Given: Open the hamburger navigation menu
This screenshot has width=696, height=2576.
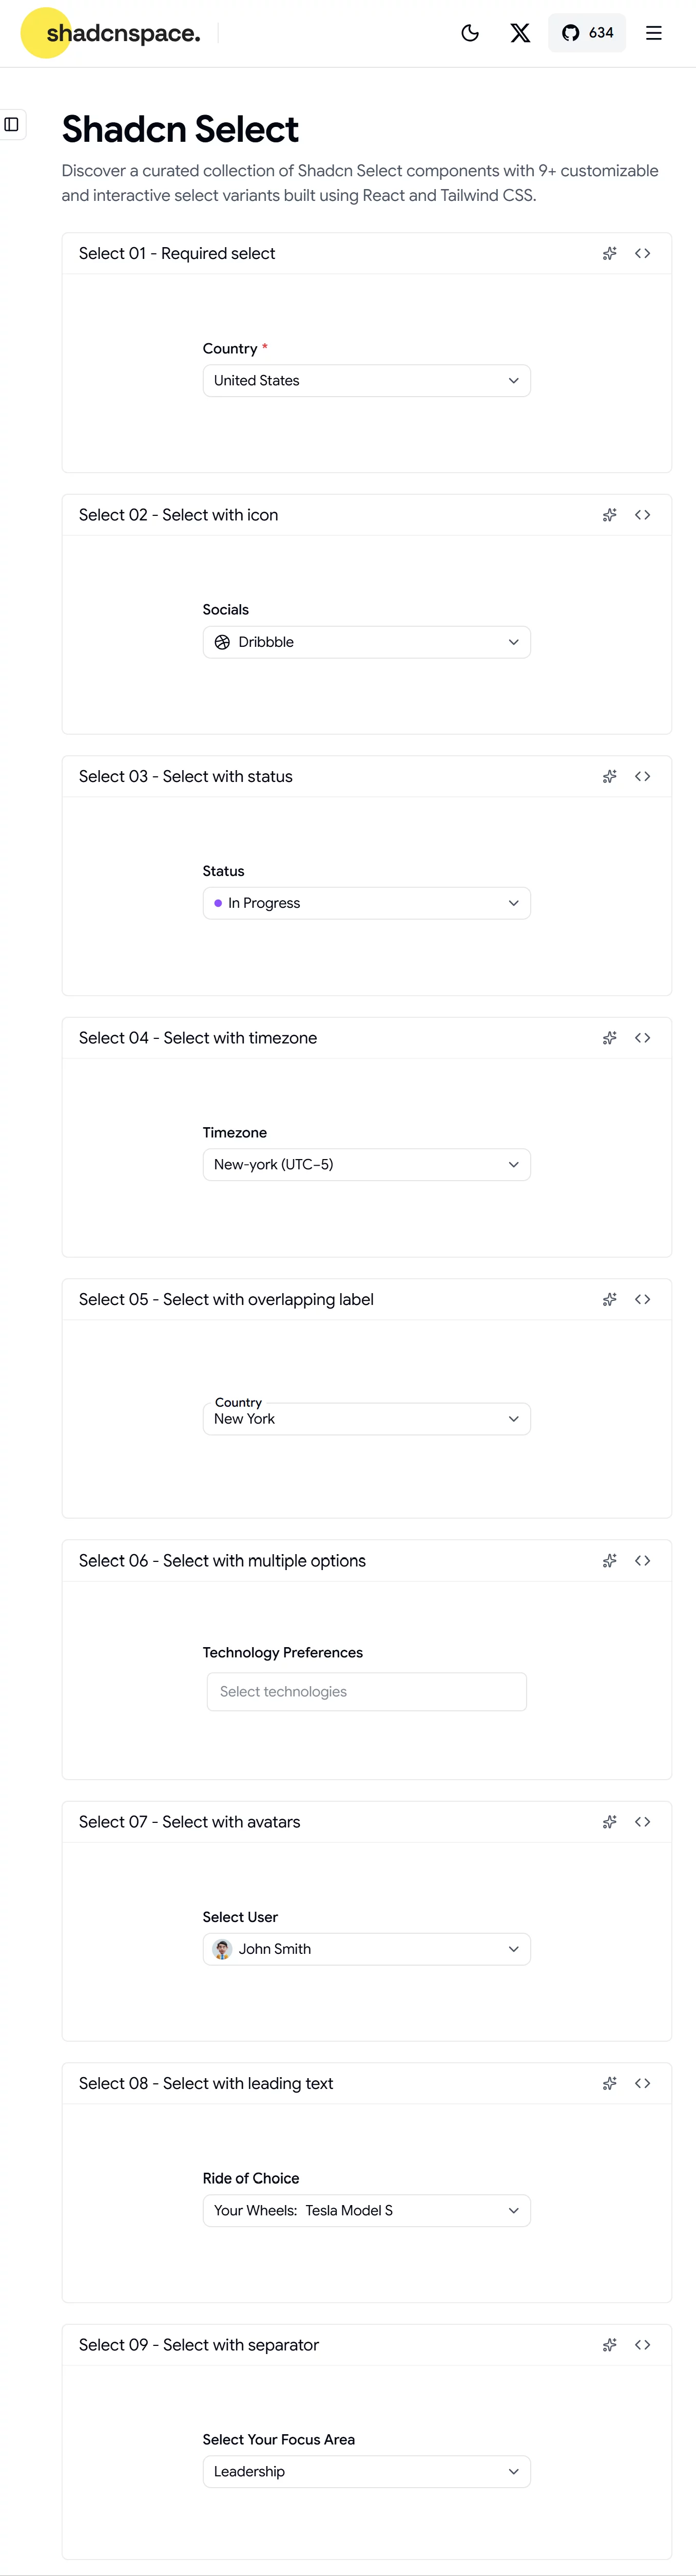Looking at the screenshot, I should (654, 33).
